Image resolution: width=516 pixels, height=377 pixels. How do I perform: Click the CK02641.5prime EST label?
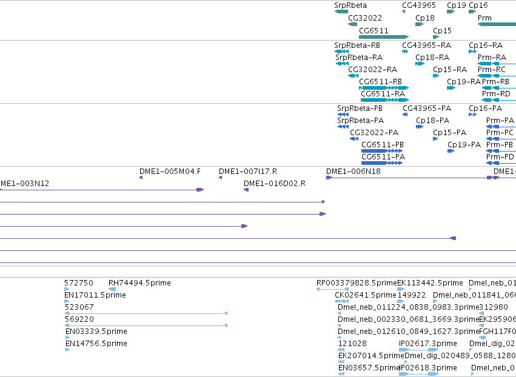coord(365,295)
